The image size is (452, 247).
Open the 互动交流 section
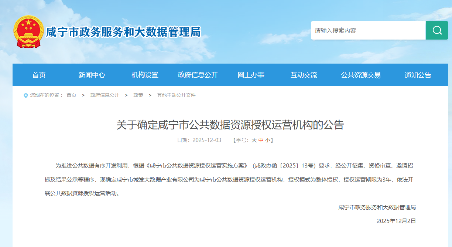click(x=304, y=75)
